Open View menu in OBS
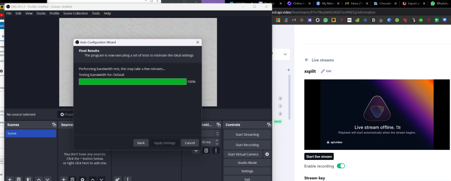This screenshot has height=181, width=451. (x=29, y=13)
